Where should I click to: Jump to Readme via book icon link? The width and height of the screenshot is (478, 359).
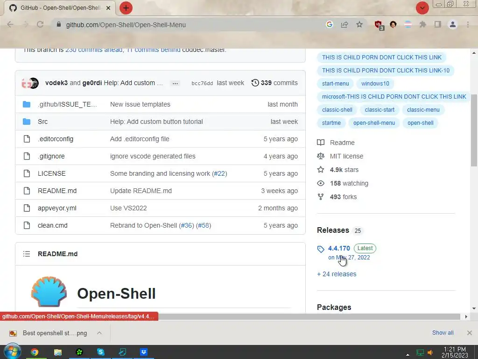[x=336, y=143]
